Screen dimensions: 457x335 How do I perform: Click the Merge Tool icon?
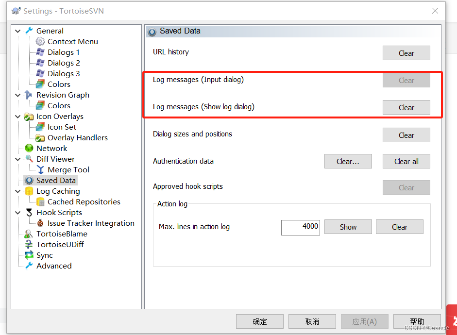click(40, 169)
